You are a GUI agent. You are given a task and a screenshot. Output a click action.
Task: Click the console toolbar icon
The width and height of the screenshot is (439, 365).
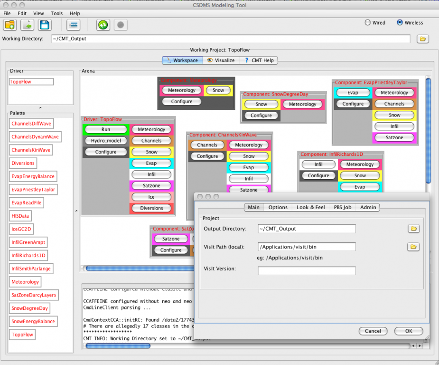74,25
